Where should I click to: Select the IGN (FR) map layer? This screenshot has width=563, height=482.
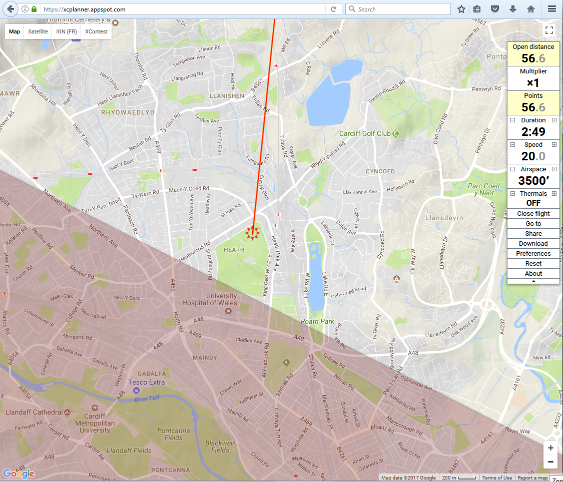point(67,31)
